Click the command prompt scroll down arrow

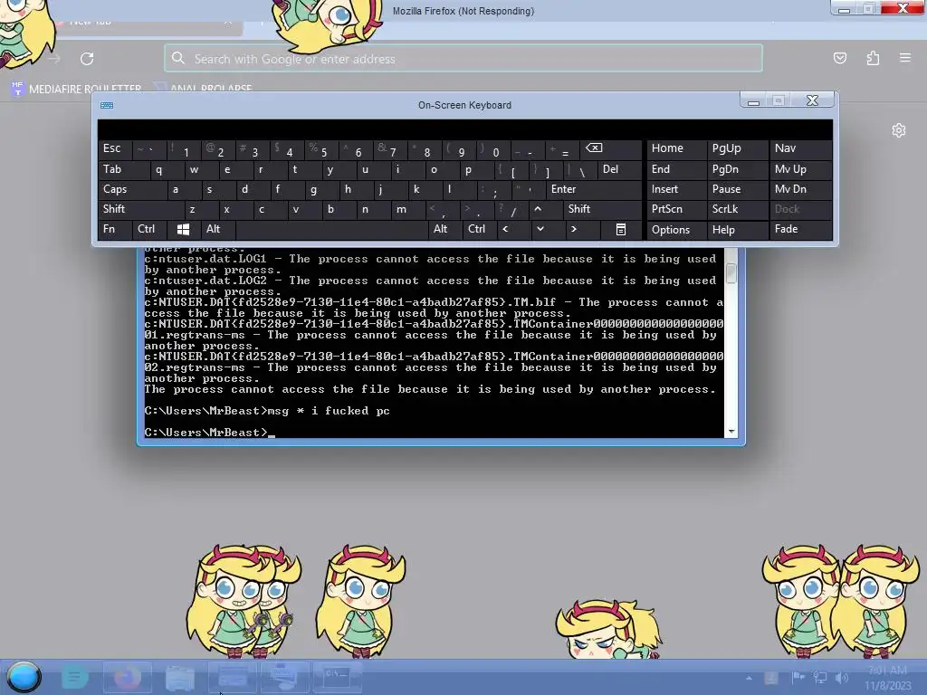point(731,432)
